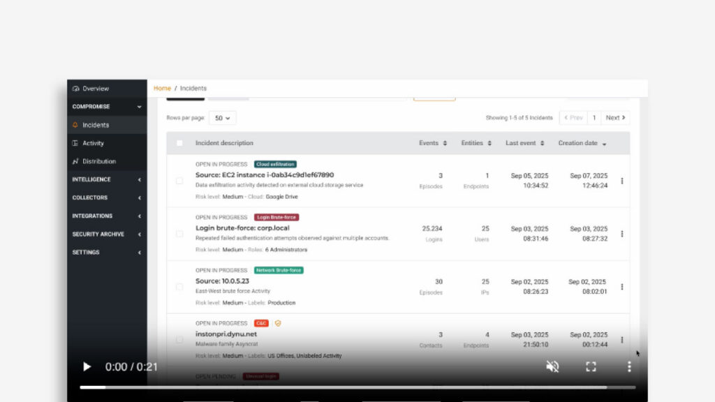This screenshot has width=715, height=402.
Task: Open actions menu for Source 10.0.5.23 incident
Action: [621, 287]
